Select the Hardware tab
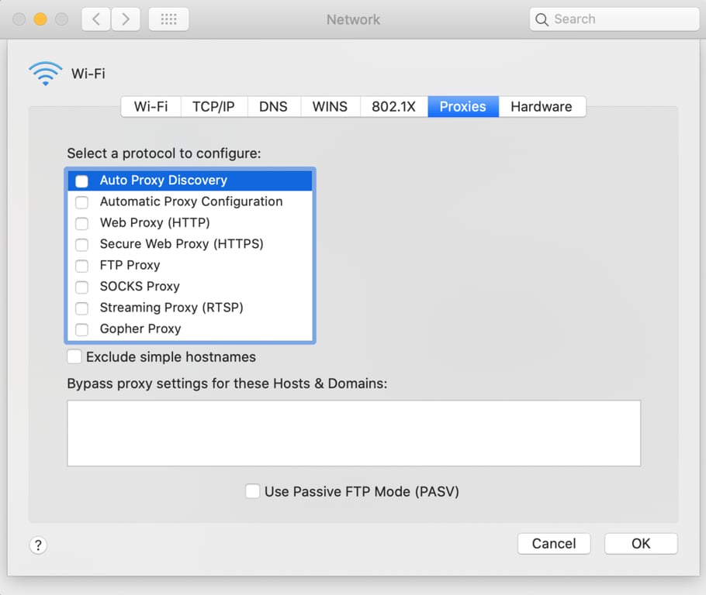Viewport: 706px width, 595px height. click(542, 107)
